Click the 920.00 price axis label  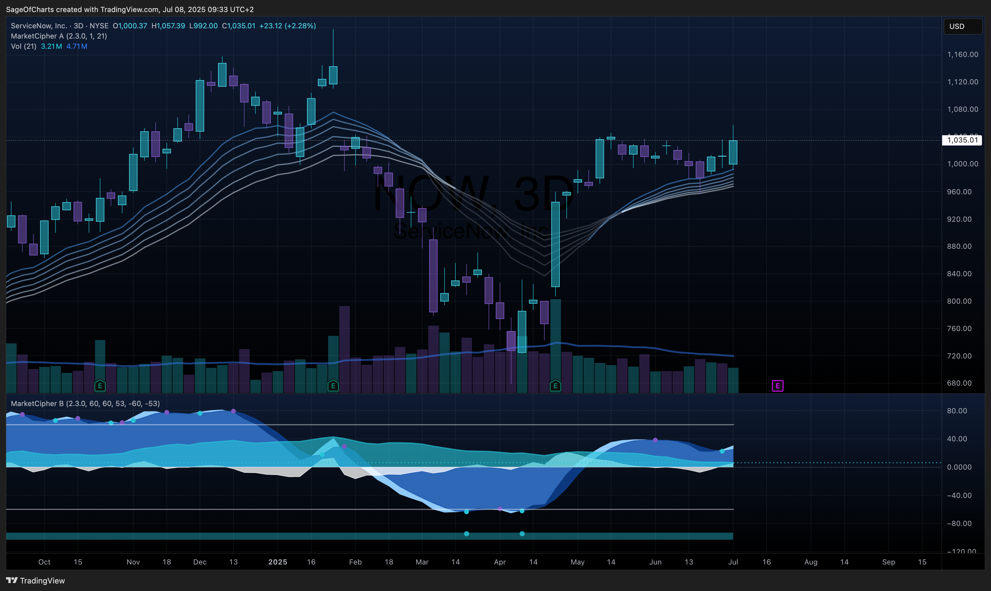[x=960, y=219]
